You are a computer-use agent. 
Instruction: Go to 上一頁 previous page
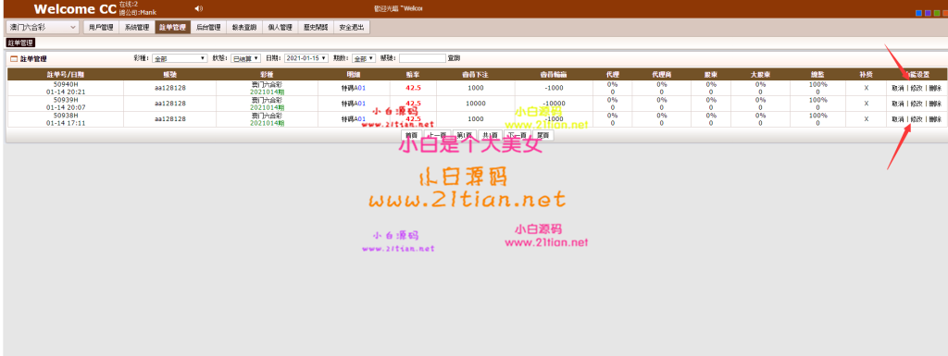point(437,135)
